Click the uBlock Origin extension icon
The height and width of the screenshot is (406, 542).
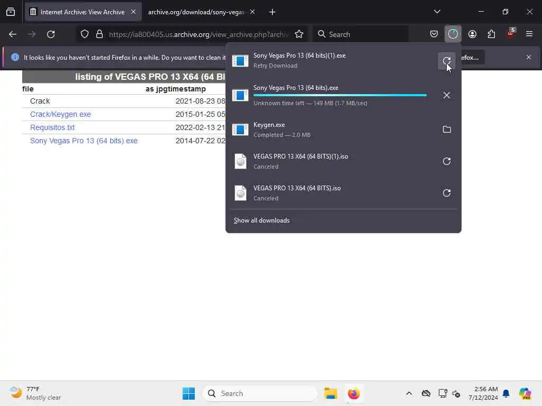(511, 33)
